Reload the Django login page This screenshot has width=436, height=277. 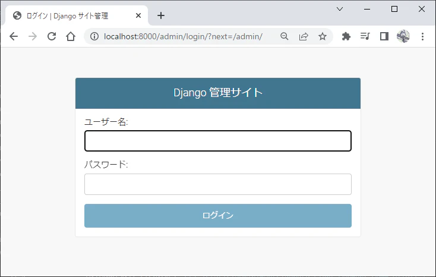[x=52, y=36]
